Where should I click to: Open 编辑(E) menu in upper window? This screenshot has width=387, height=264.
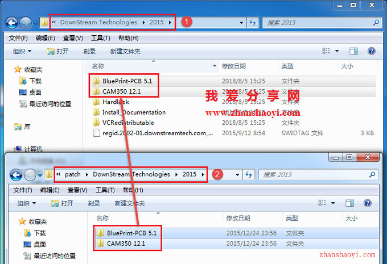pos(45,38)
